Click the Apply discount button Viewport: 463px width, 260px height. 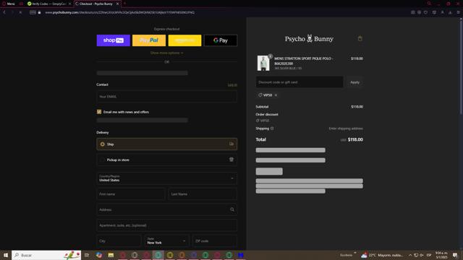pyautogui.click(x=354, y=82)
